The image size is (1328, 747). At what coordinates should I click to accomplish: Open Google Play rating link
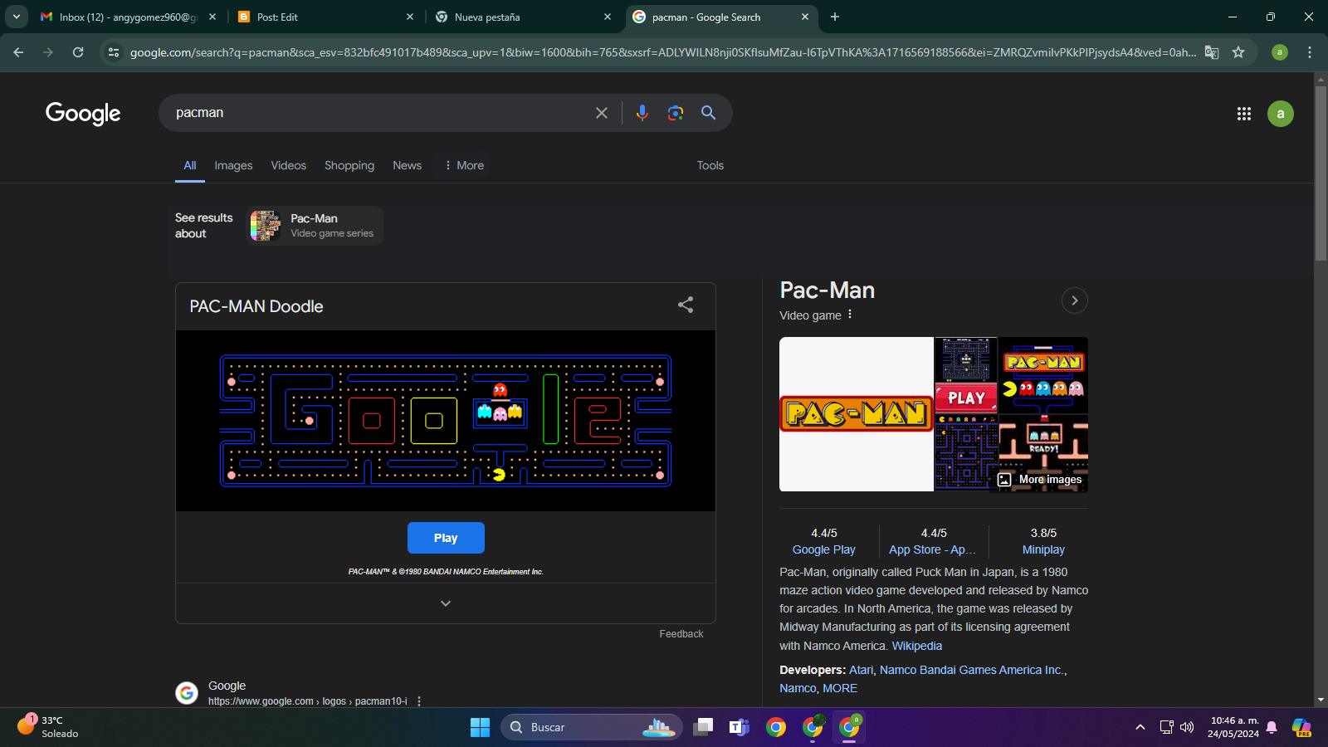[x=823, y=549]
